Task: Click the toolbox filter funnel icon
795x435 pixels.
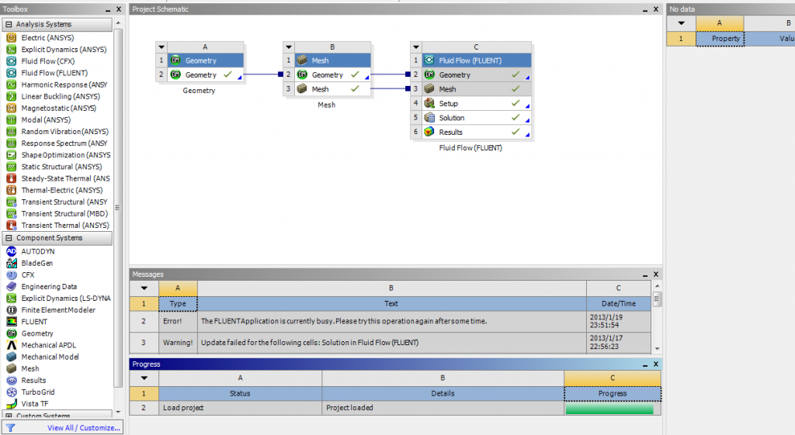Action: click(x=10, y=428)
